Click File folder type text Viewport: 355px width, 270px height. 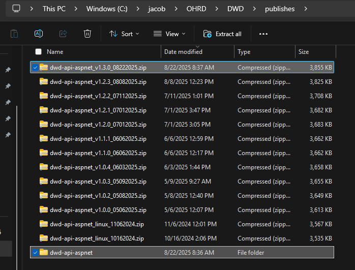pyautogui.click(x=251, y=253)
